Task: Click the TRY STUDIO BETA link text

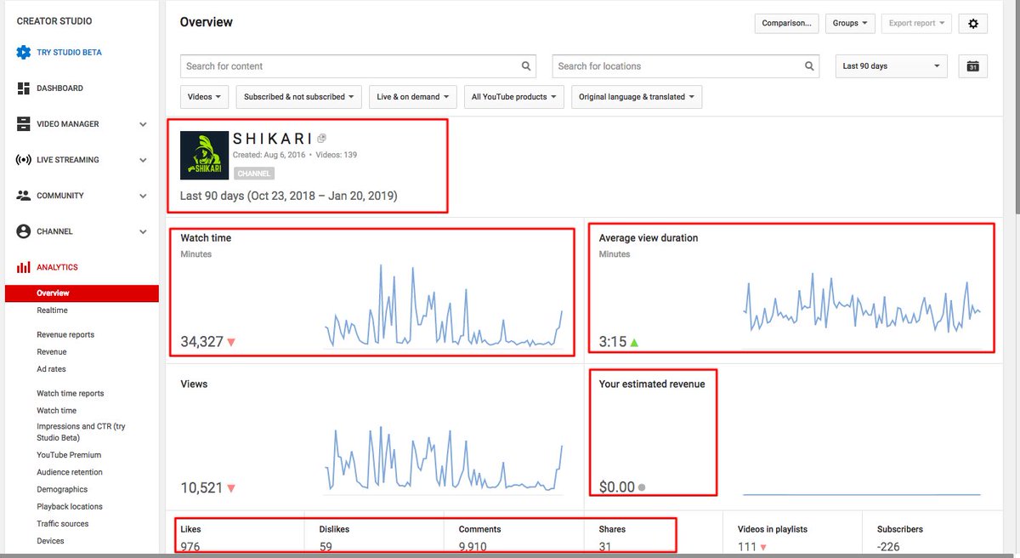Action: coord(69,53)
